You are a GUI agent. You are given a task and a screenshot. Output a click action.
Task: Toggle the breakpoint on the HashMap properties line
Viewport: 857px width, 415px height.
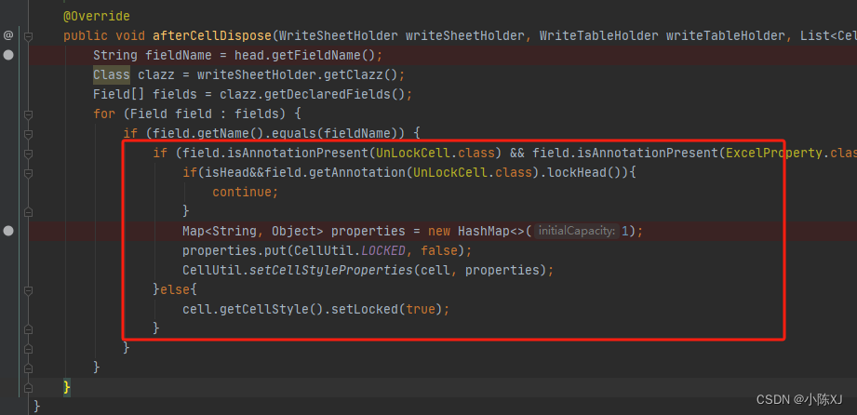[8, 232]
